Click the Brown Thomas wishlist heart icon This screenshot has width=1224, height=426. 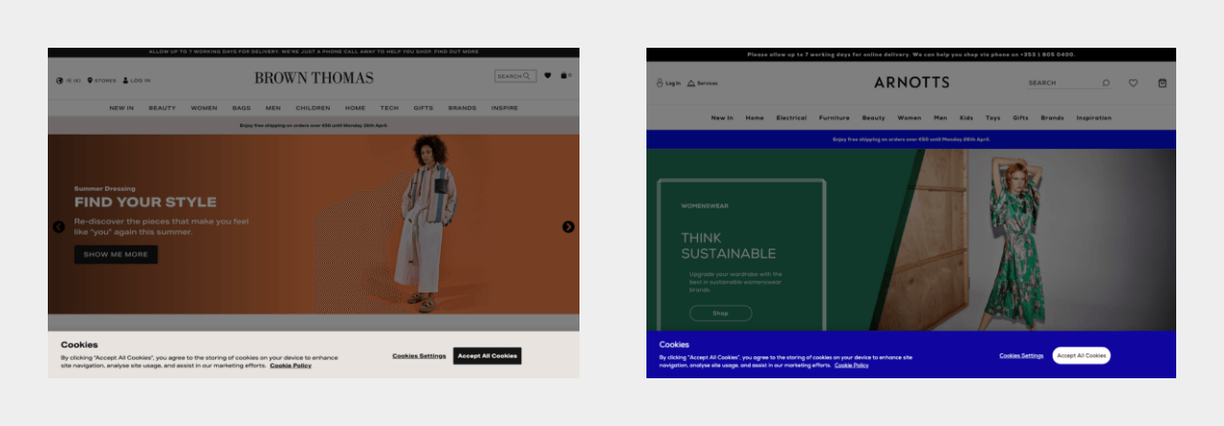[x=548, y=75]
